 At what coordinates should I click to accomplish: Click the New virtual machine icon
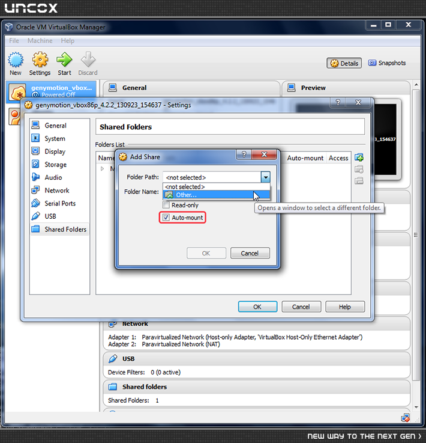click(16, 60)
